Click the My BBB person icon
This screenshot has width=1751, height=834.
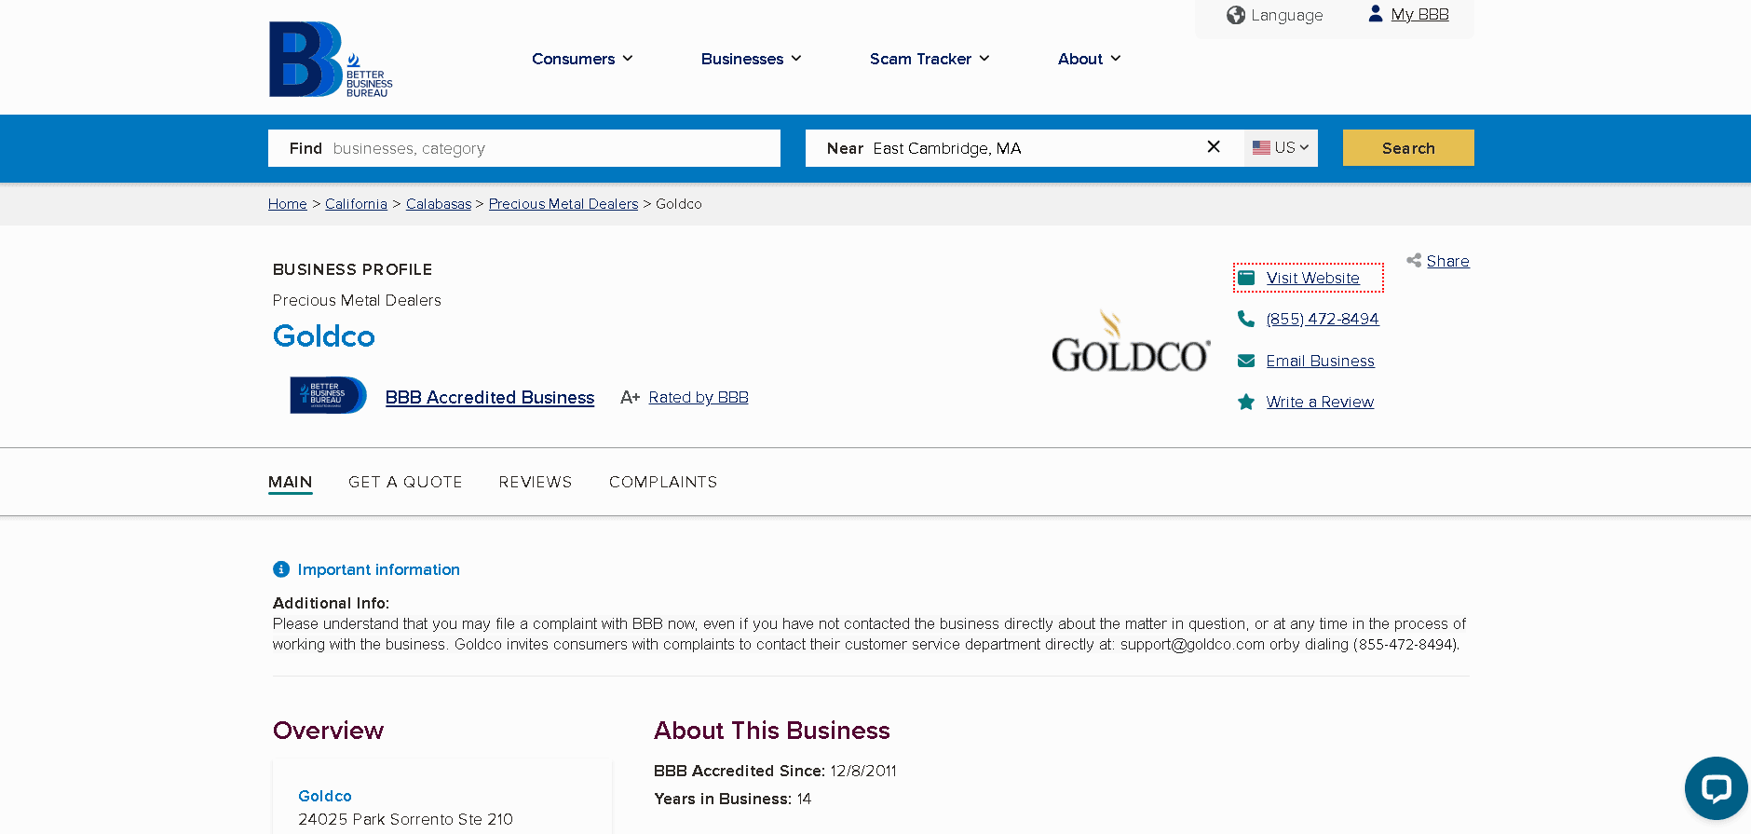[x=1375, y=13]
